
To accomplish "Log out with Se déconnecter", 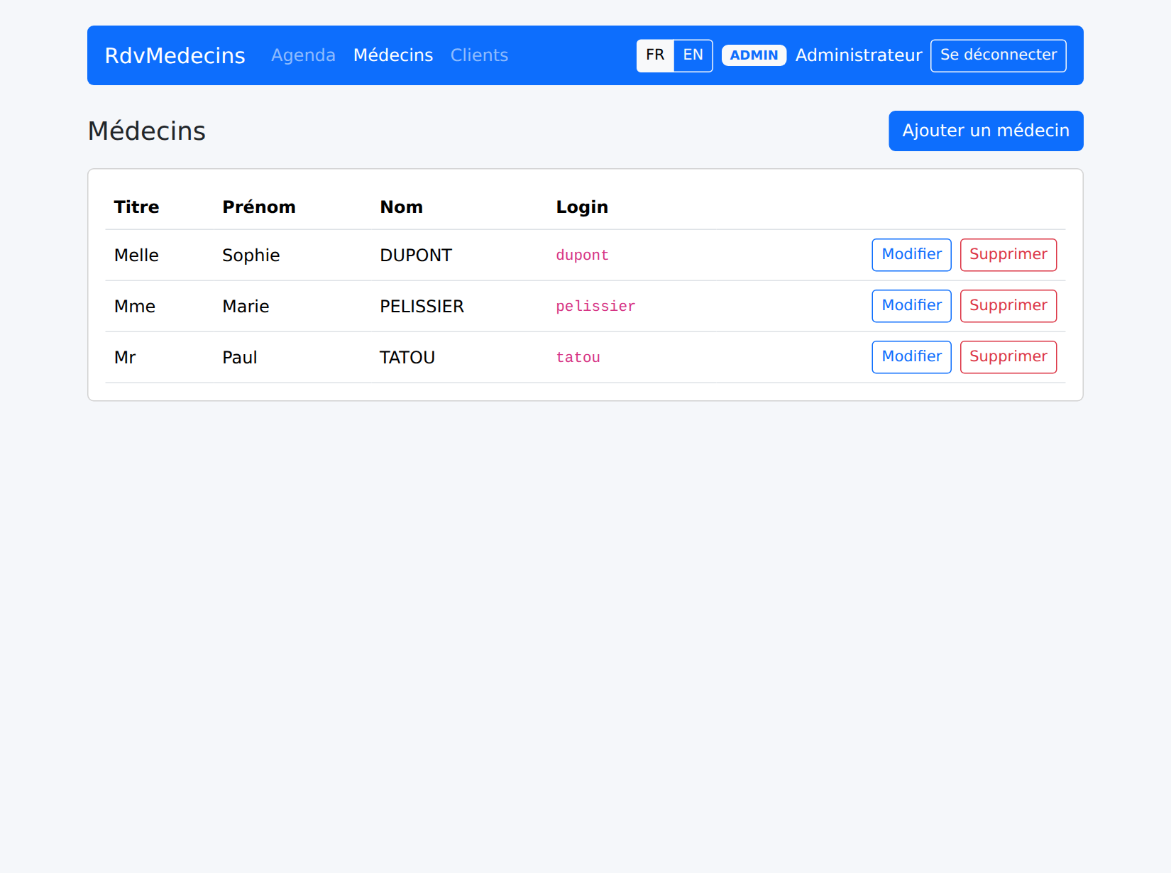I will coord(999,55).
